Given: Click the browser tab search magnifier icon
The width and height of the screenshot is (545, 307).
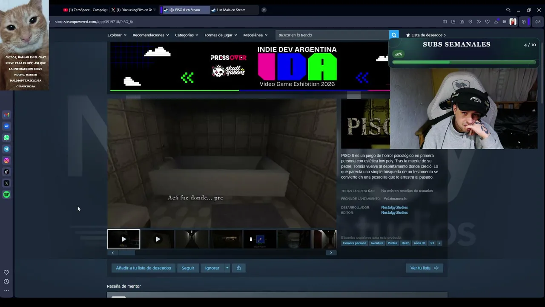Looking at the screenshot, I should coord(508,10).
